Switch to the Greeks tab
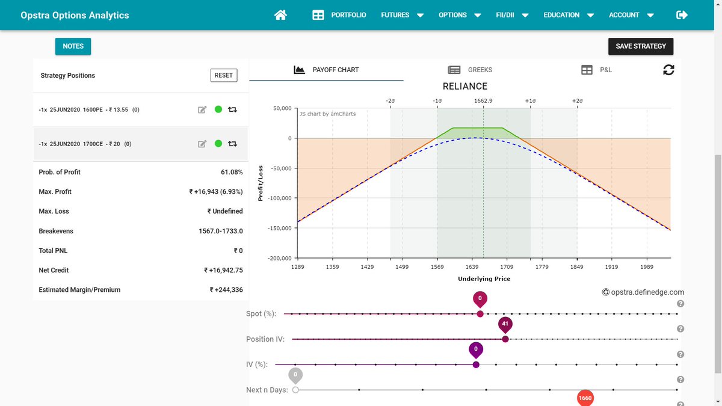The height and width of the screenshot is (406, 722). [x=470, y=70]
